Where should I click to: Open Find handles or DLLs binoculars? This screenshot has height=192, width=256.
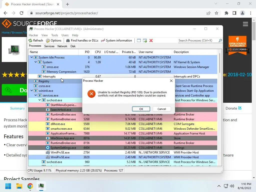(x=68, y=40)
